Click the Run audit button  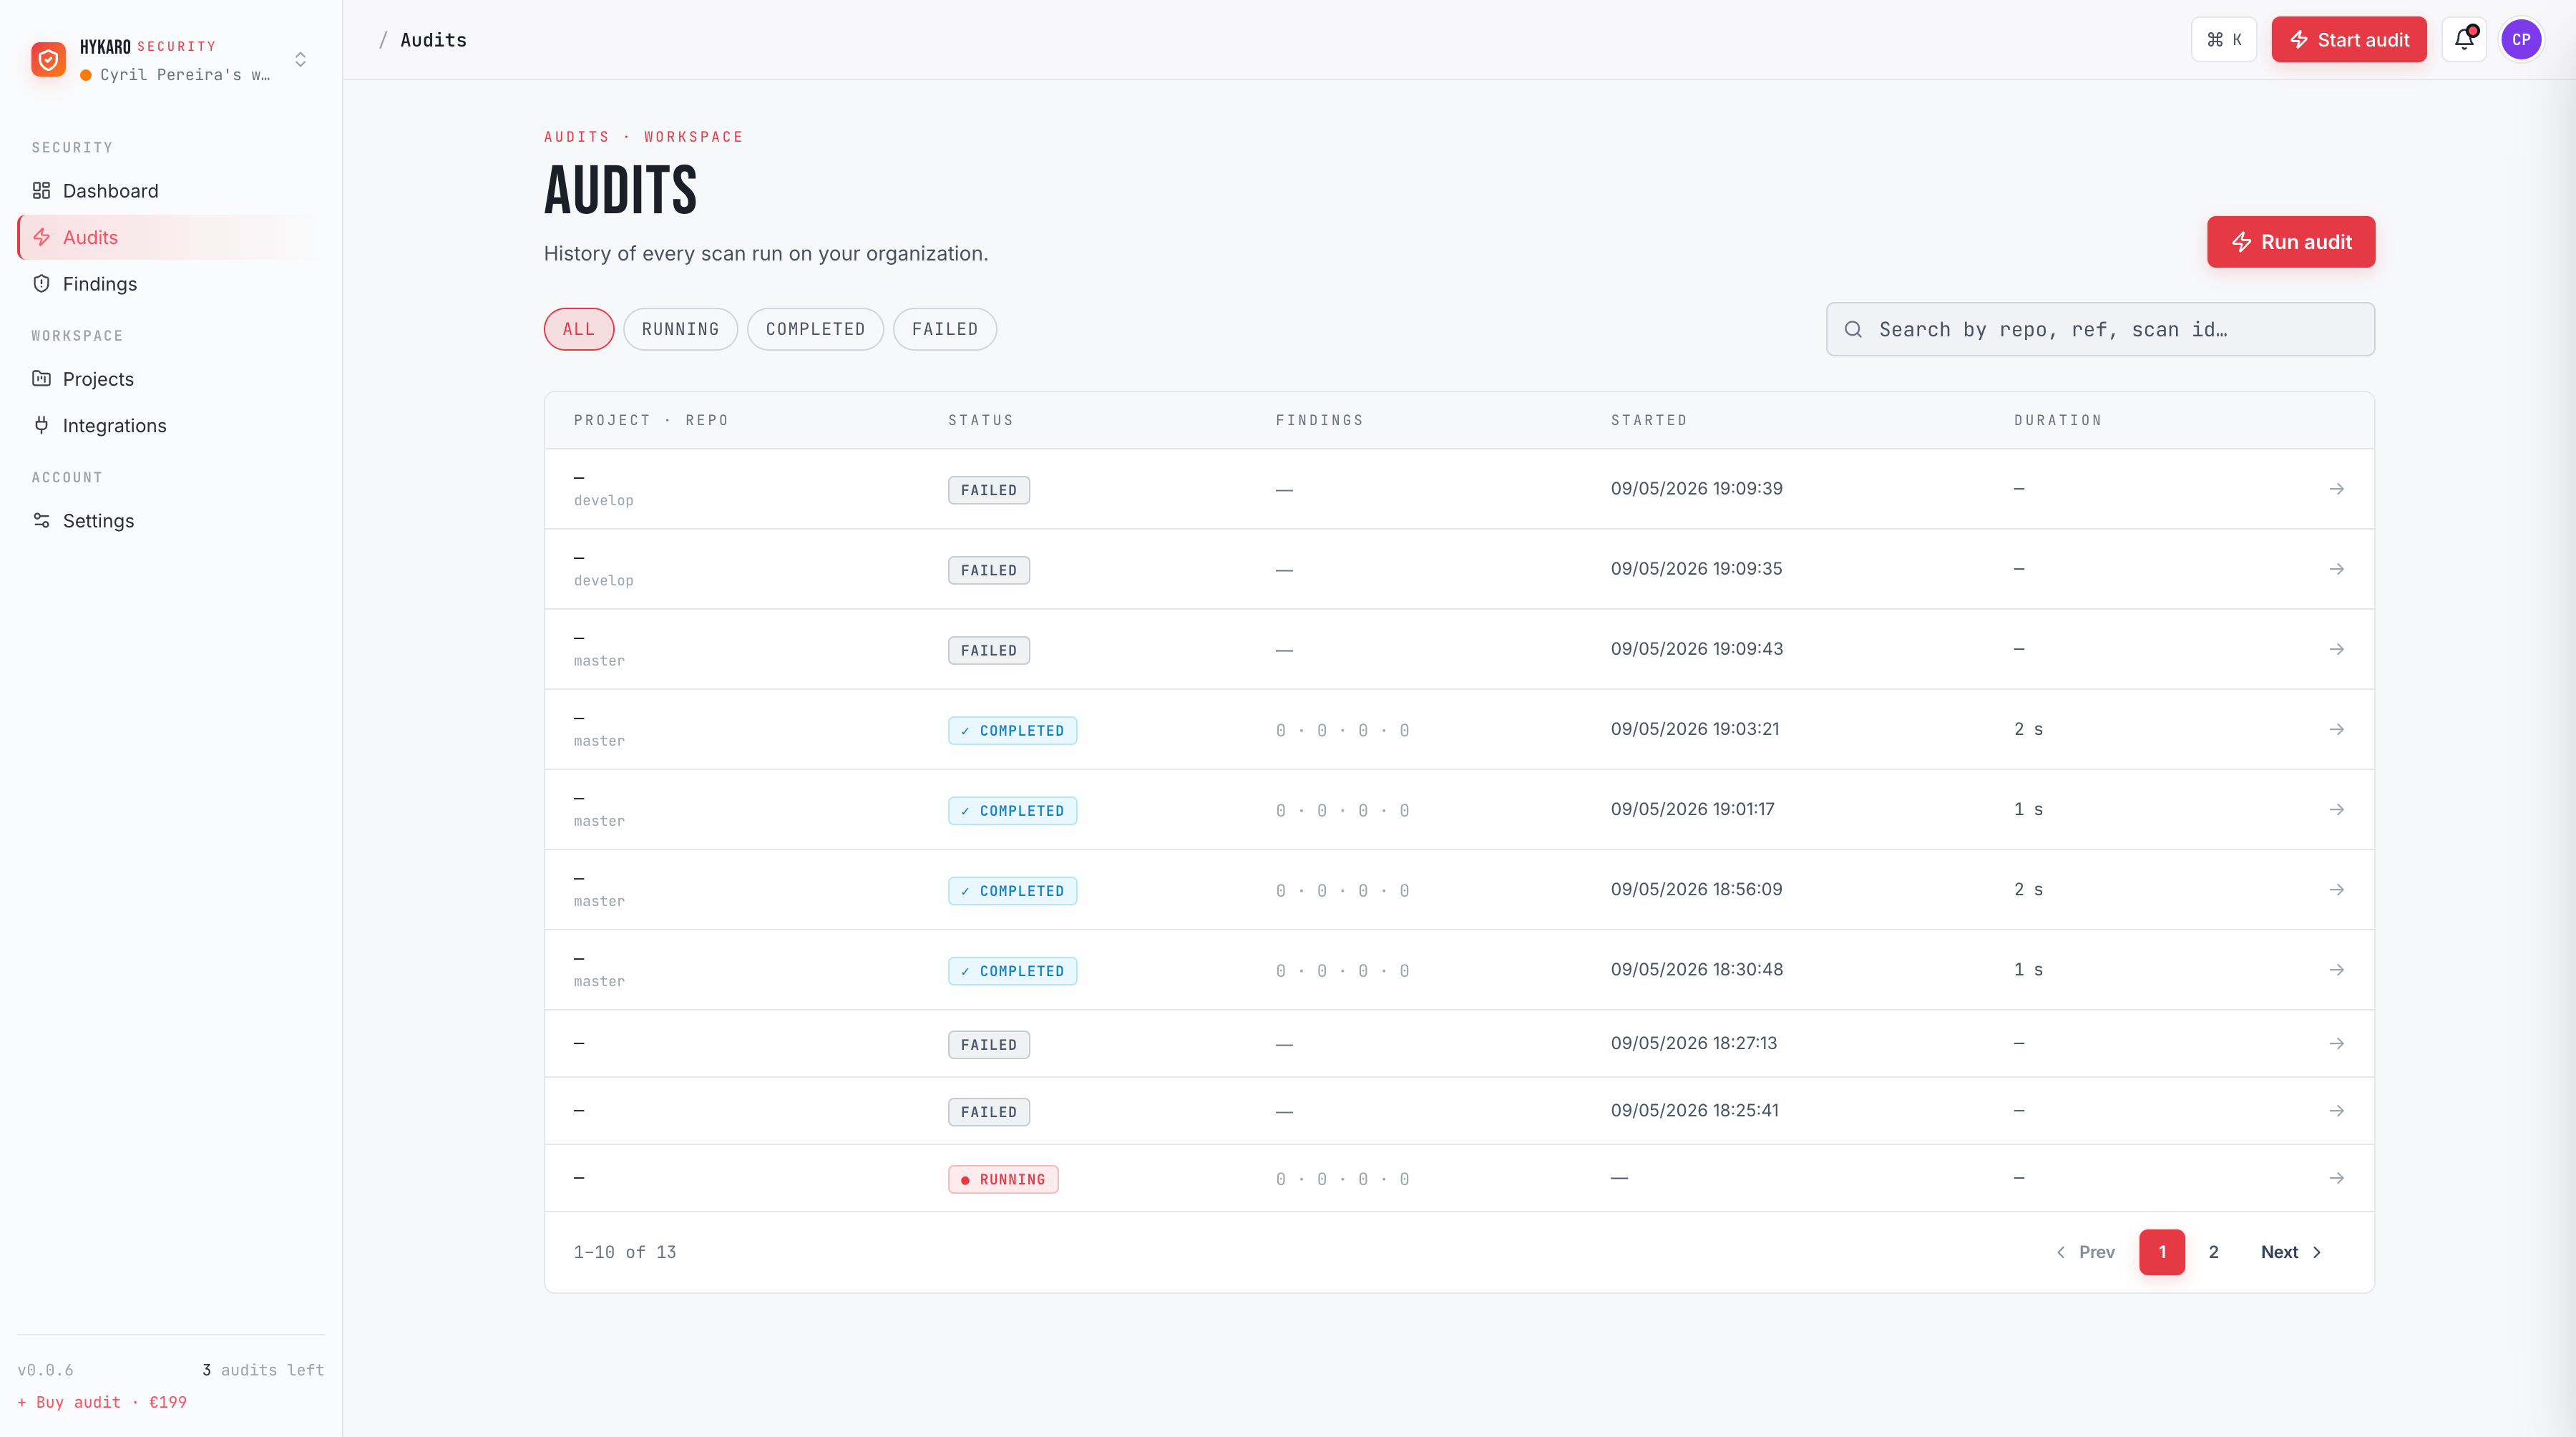pyautogui.click(x=2291, y=242)
